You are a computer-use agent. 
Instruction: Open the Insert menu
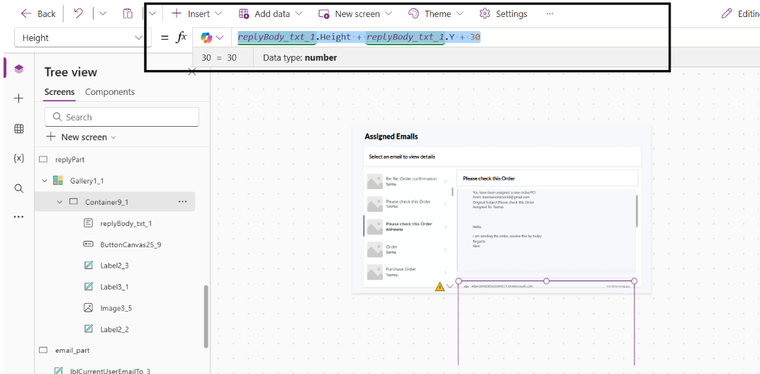[196, 13]
